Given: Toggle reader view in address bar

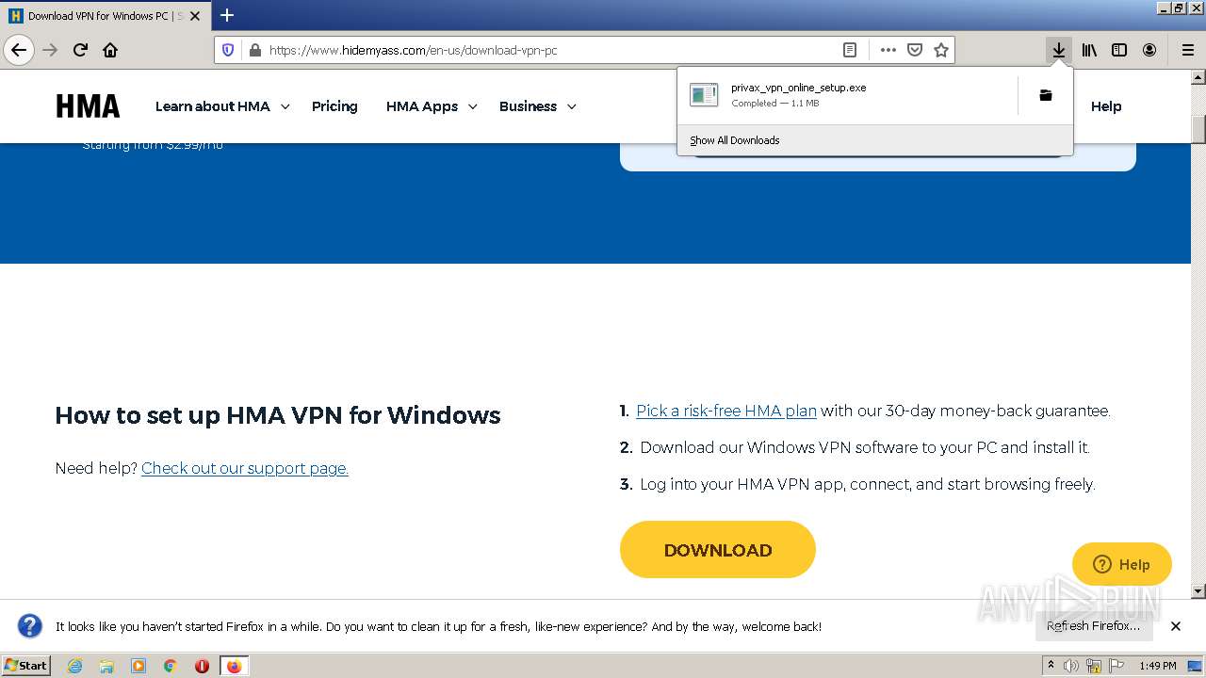Looking at the screenshot, I should (849, 50).
